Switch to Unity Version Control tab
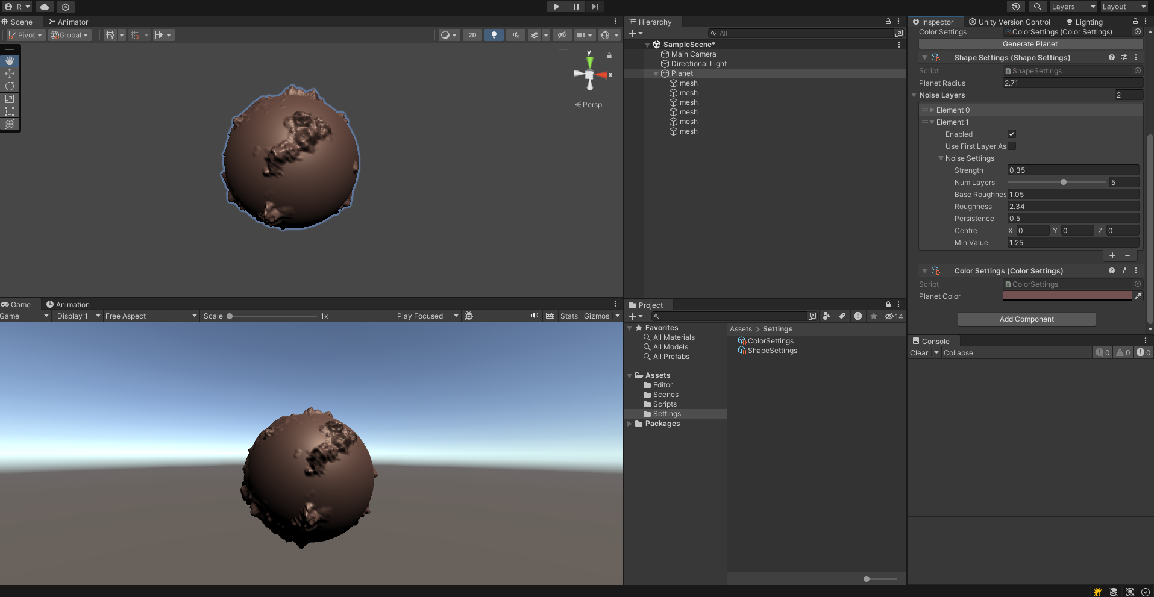Viewport: 1154px width, 597px height. 1009,22
